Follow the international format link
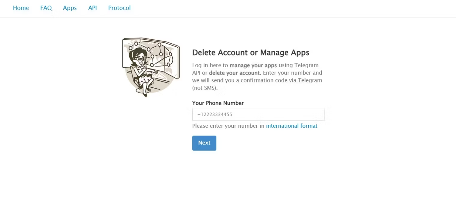Viewport: 456px width, 220px height. pos(292,126)
